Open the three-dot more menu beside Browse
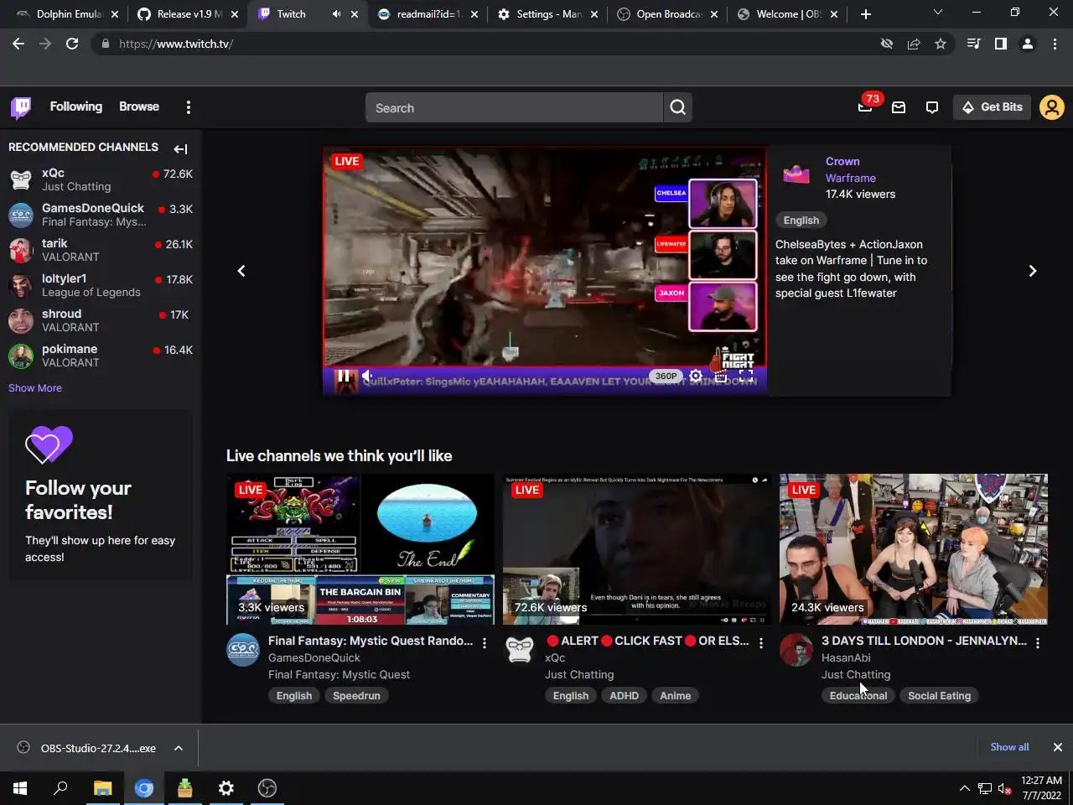The image size is (1073, 805). click(189, 107)
